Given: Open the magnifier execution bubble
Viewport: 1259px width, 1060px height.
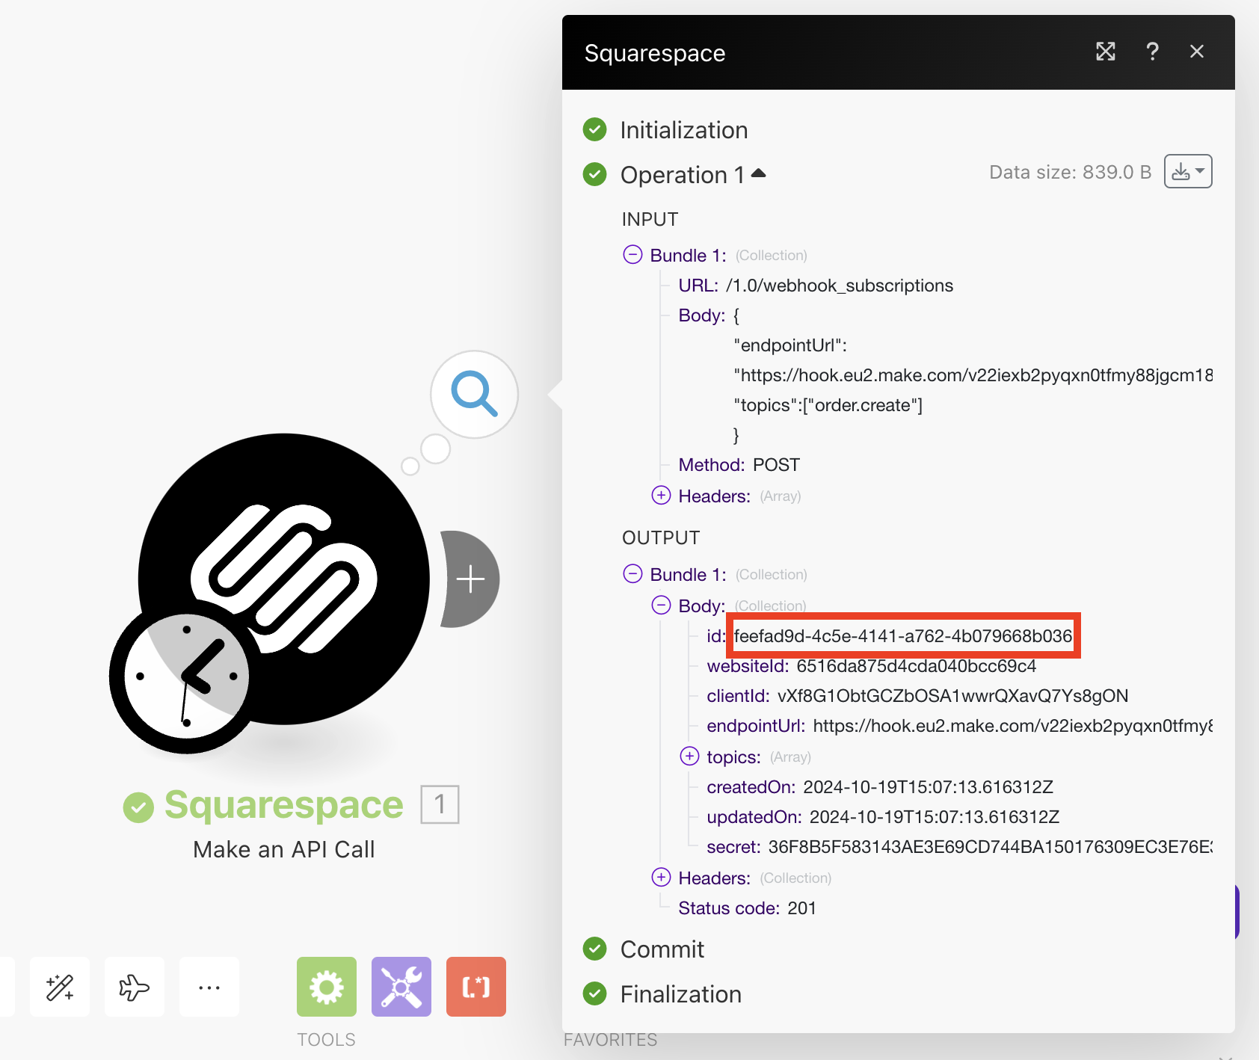Looking at the screenshot, I should coord(474,394).
